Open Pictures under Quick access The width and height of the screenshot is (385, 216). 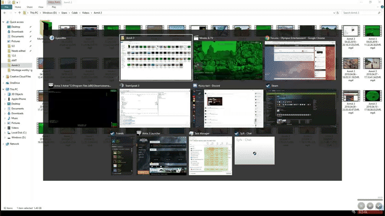point(15,41)
